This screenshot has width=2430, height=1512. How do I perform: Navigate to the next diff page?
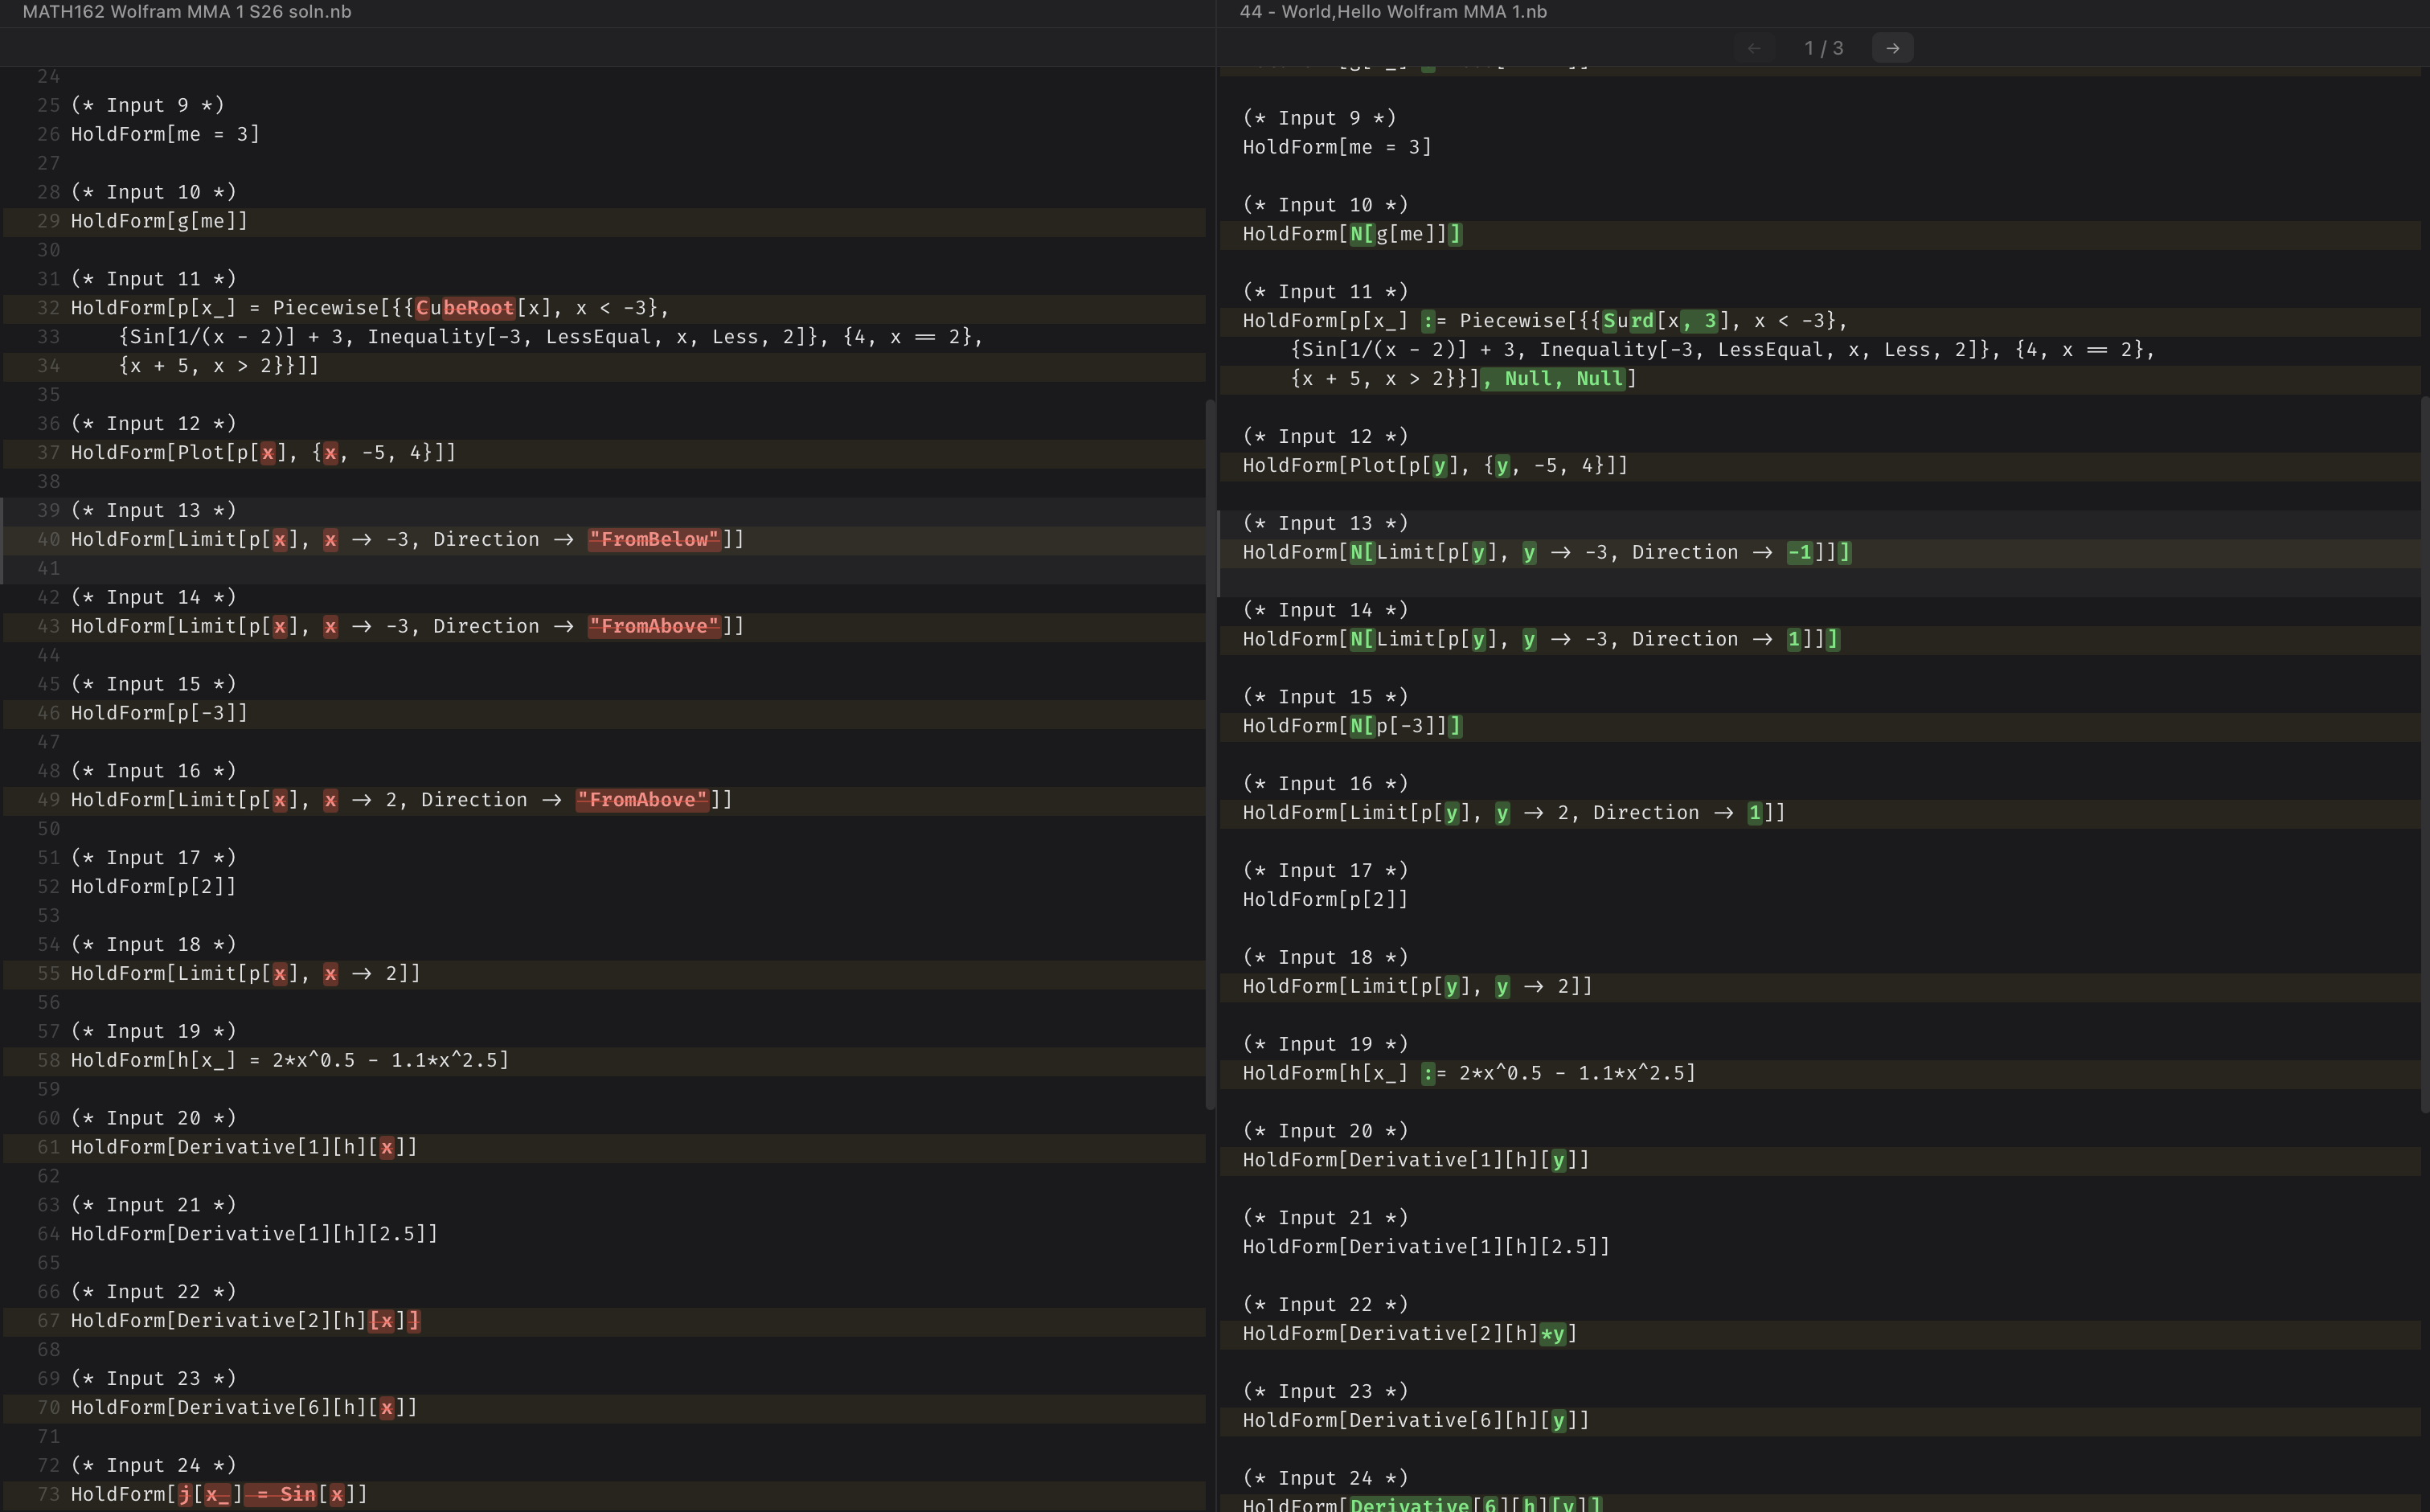(x=1892, y=47)
